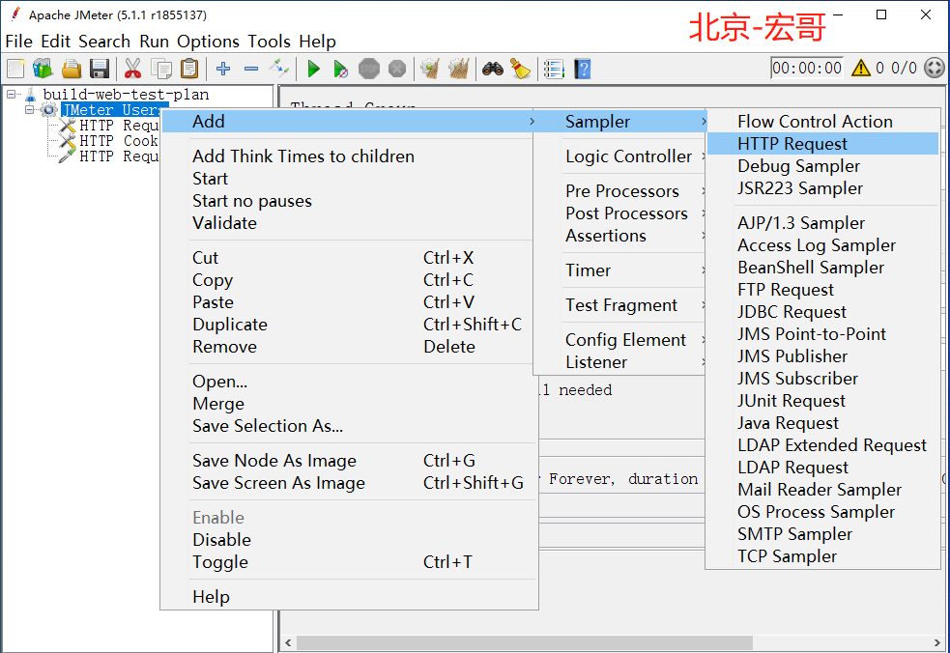
Task: Choose JDBC Request sampler
Action: coord(822,312)
